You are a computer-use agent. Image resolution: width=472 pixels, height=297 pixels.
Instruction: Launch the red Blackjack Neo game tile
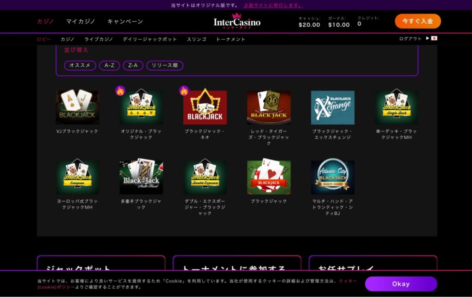click(x=205, y=107)
